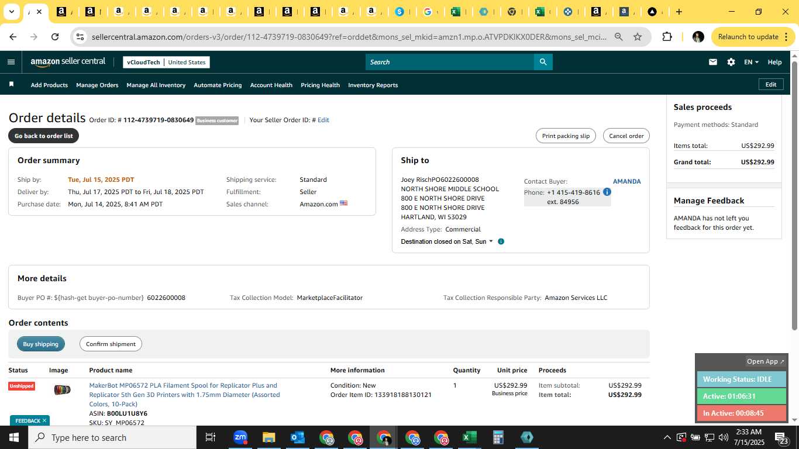Close the active browser tab
This screenshot has height=449, width=799.
[39, 12]
